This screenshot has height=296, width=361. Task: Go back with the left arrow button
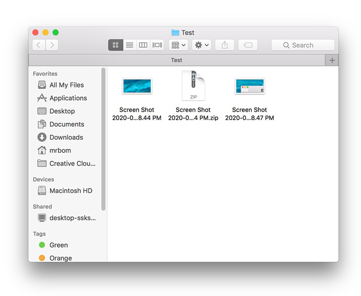pyautogui.click(x=39, y=45)
